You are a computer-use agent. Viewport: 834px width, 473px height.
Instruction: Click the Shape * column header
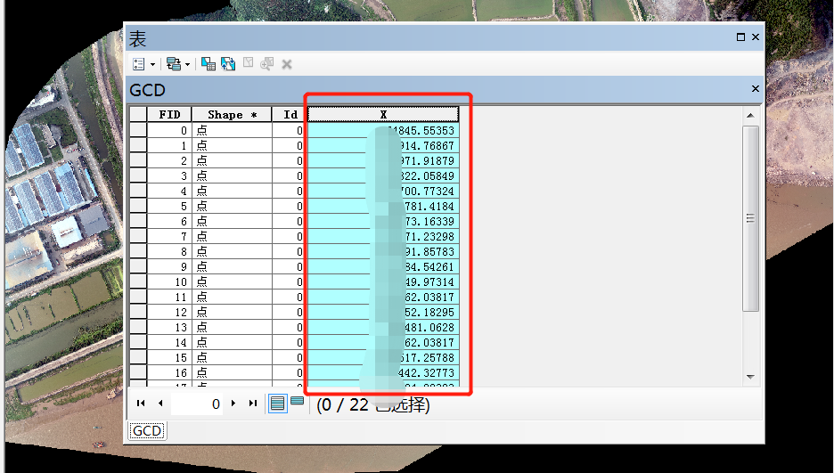point(232,114)
